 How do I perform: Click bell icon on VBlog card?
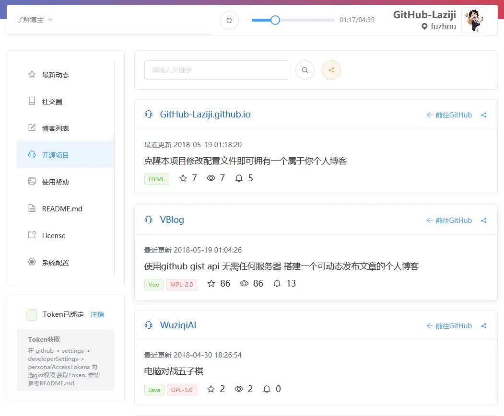click(x=277, y=283)
